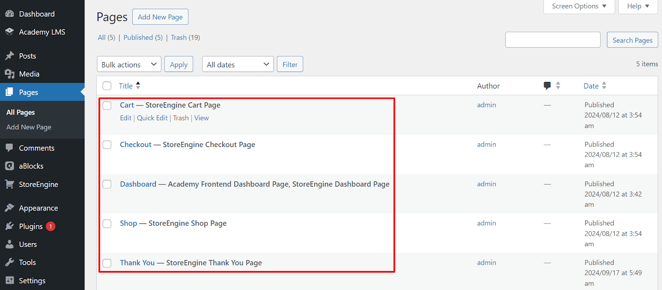The image size is (662, 290).
Task: Click the Add New Page button beside heading
Action: pyautogui.click(x=161, y=17)
